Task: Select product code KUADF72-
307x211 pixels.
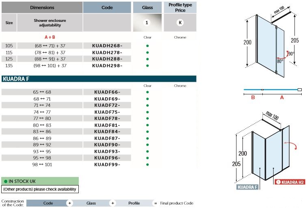Action: coord(107,105)
